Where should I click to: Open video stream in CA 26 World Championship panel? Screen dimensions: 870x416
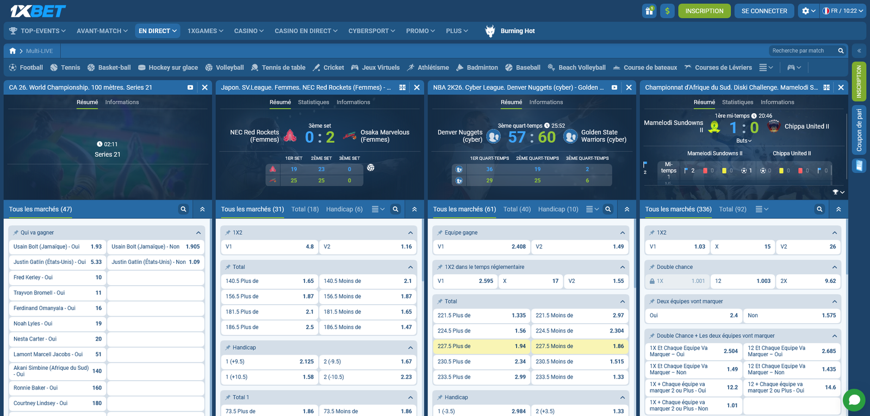190,87
